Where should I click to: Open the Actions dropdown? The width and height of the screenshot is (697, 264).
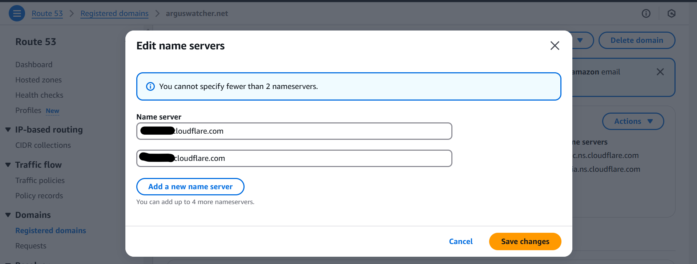coord(633,121)
